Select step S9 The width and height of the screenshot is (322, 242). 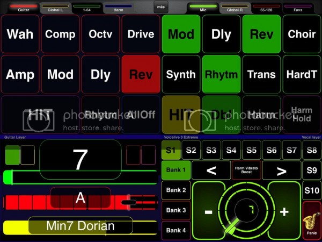(x=312, y=170)
